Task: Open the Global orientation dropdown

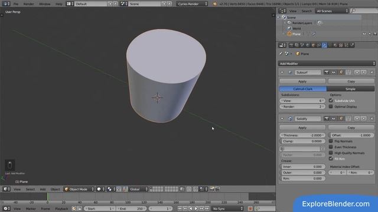Action: point(138,190)
